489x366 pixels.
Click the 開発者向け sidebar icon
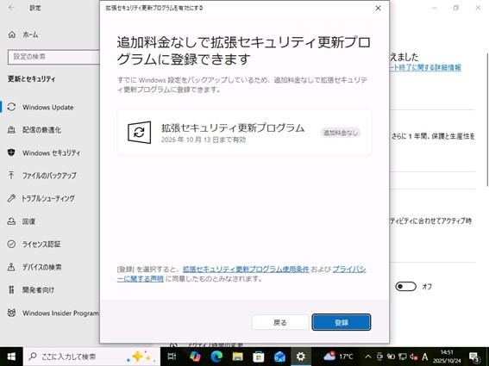[x=11, y=289]
